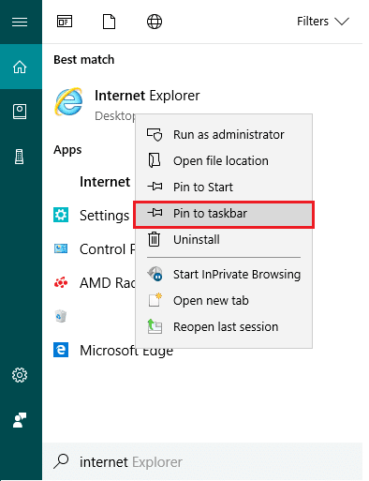Click Uninstall in context menu
The width and height of the screenshot is (369, 481).
224,240
